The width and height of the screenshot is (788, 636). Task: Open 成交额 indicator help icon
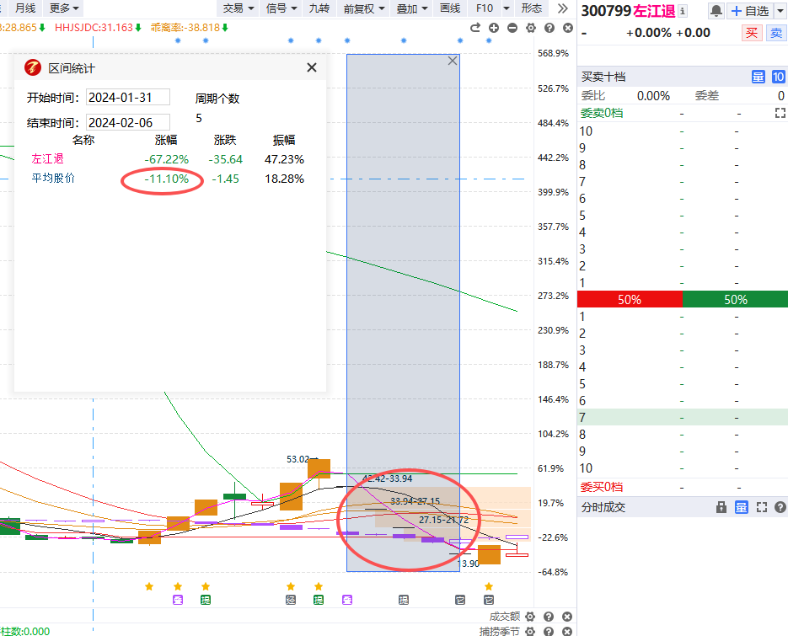[549, 617]
